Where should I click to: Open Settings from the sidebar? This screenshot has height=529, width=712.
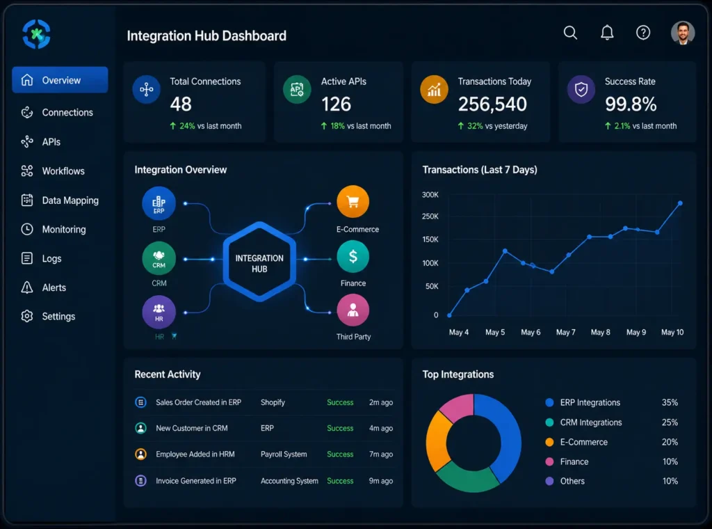coord(60,316)
